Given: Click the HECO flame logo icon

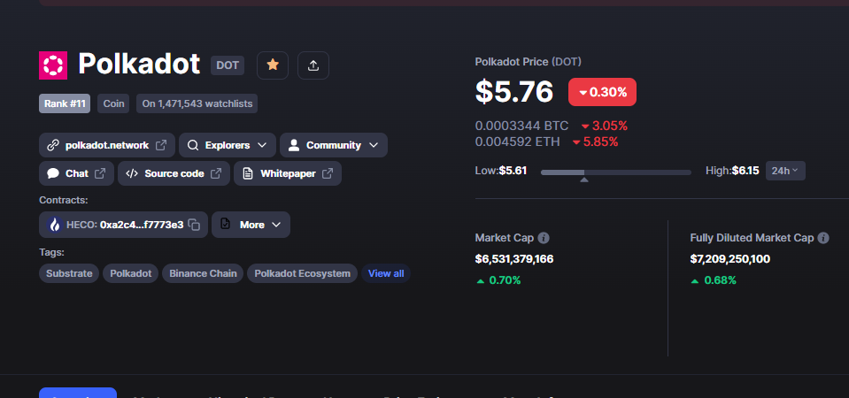Looking at the screenshot, I should pos(55,225).
